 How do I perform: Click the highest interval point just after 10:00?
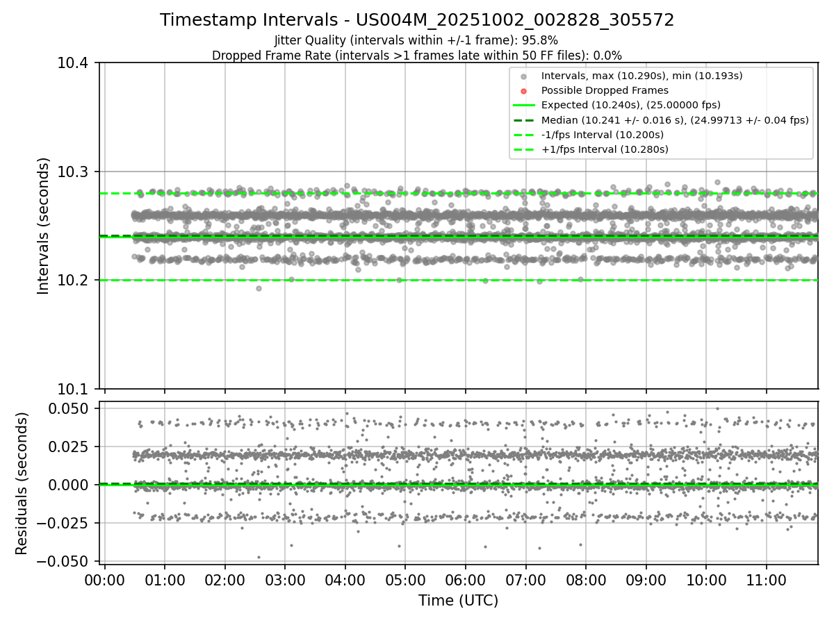coord(717,183)
